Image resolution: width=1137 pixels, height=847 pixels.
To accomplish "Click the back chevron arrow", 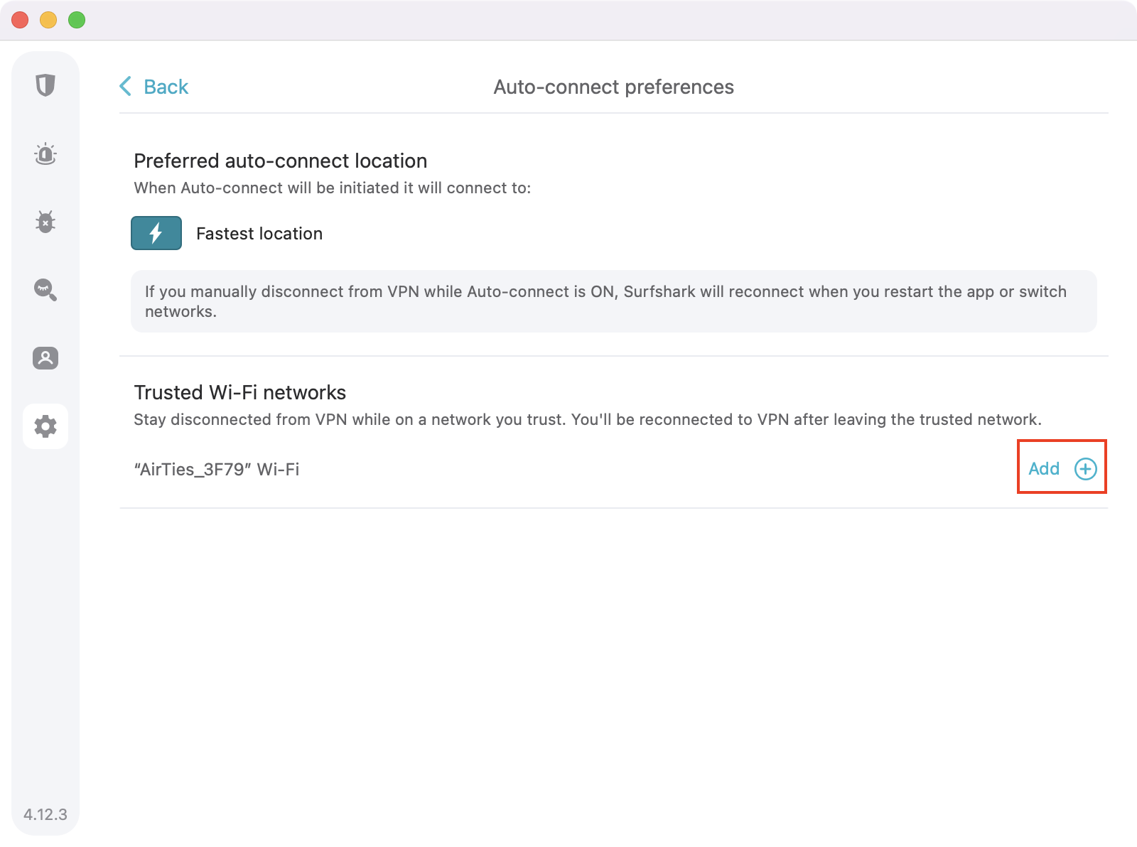I will (126, 87).
